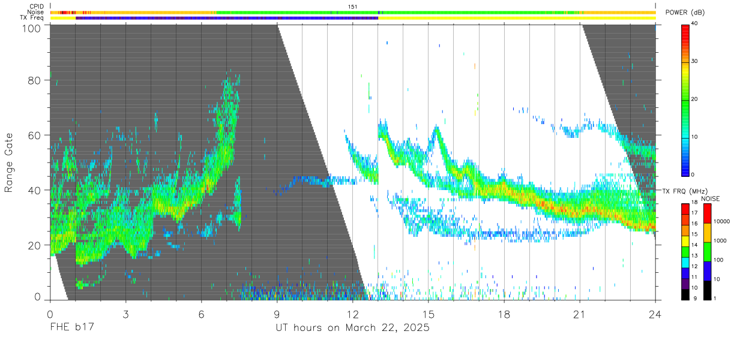Click the 0 tick on power colorbar

point(693,174)
